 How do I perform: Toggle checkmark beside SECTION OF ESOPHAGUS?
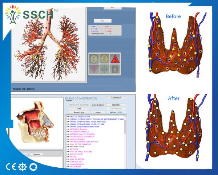point(67,132)
